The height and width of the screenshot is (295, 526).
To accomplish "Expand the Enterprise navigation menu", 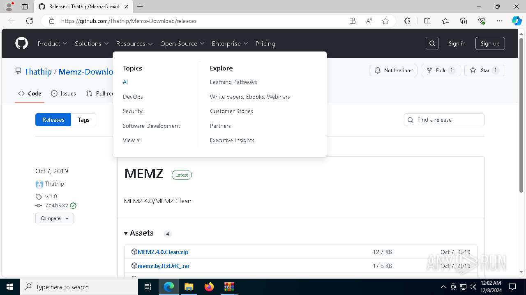I will (x=230, y=43).
